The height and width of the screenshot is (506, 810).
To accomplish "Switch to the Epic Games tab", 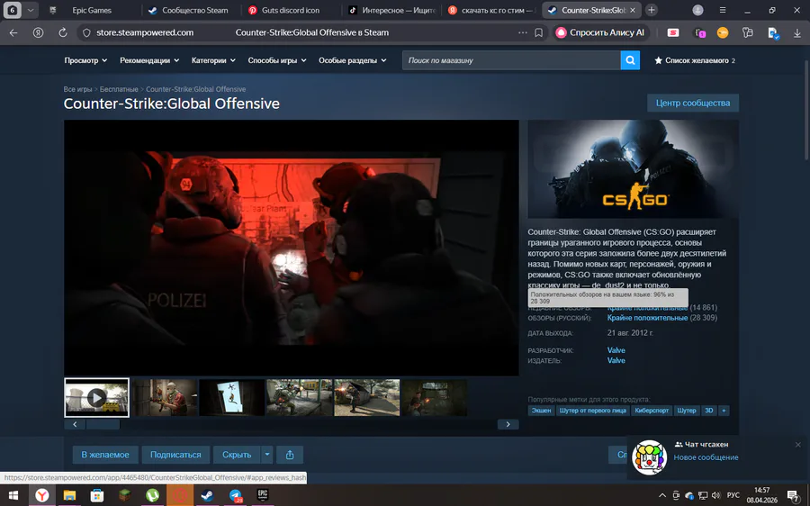I will pos(92,10).
